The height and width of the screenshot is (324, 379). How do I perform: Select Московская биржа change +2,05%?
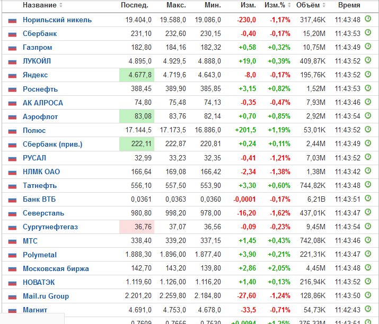click(x=279, y=268)
